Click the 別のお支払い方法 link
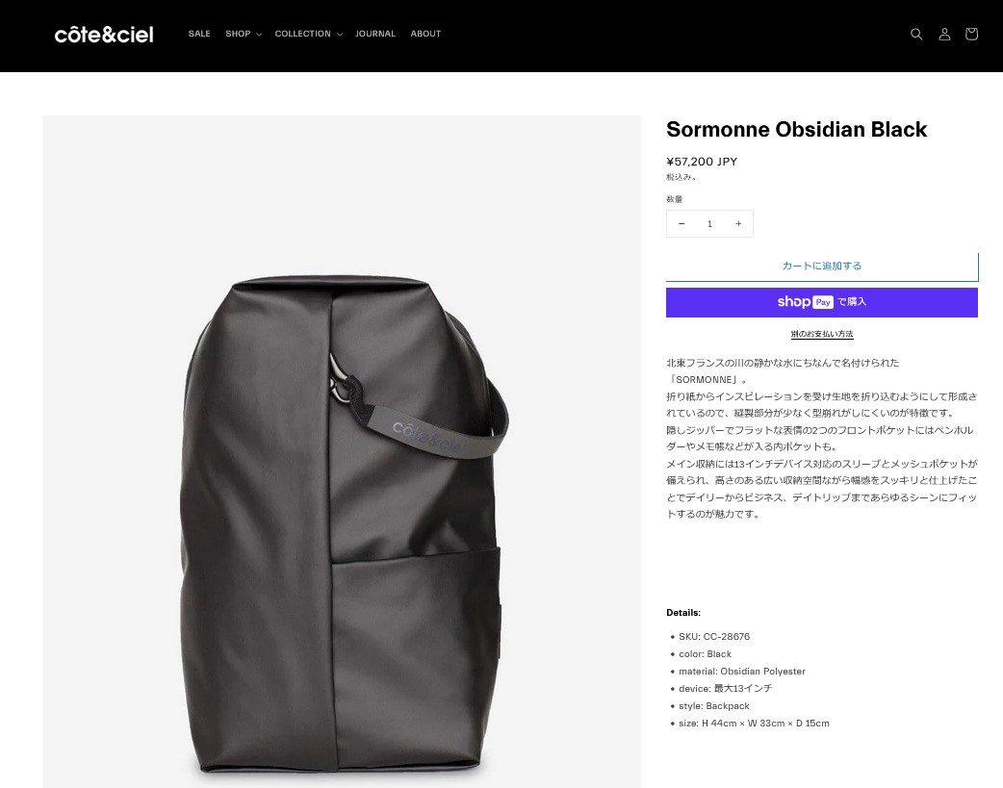 [x=822, y=334]
